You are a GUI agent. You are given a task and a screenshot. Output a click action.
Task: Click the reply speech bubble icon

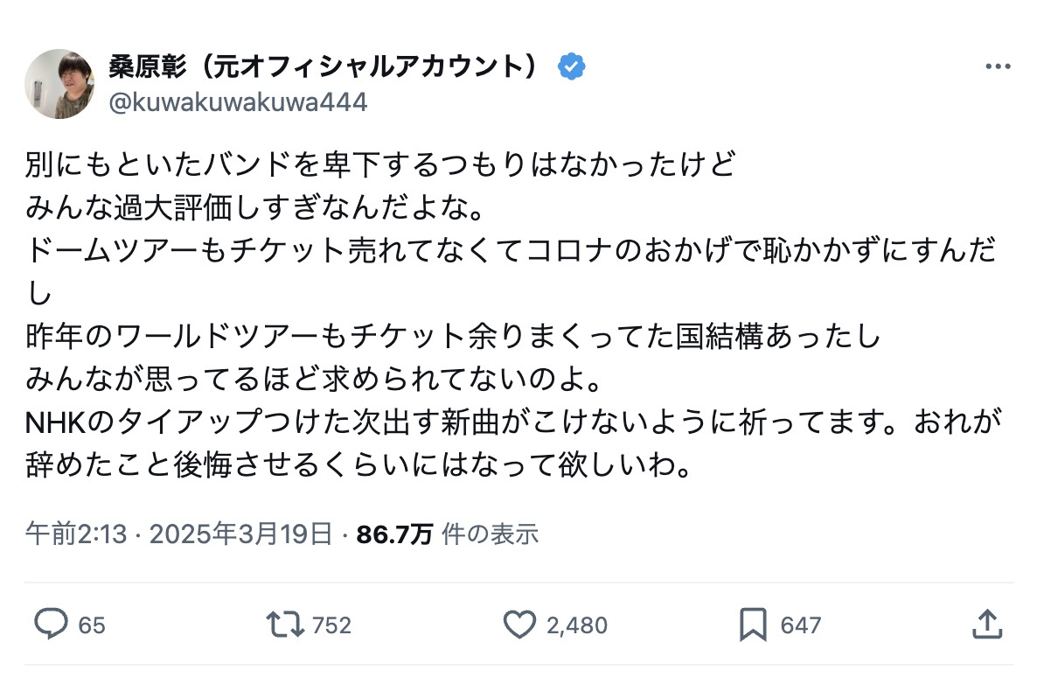coord(51,625)
